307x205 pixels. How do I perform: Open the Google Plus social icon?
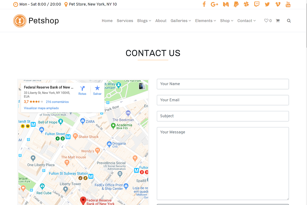tap(214, 4)
